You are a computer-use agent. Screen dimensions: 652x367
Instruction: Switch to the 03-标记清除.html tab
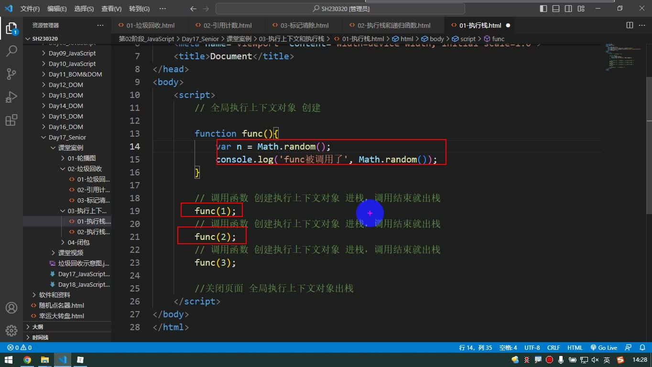304,25
